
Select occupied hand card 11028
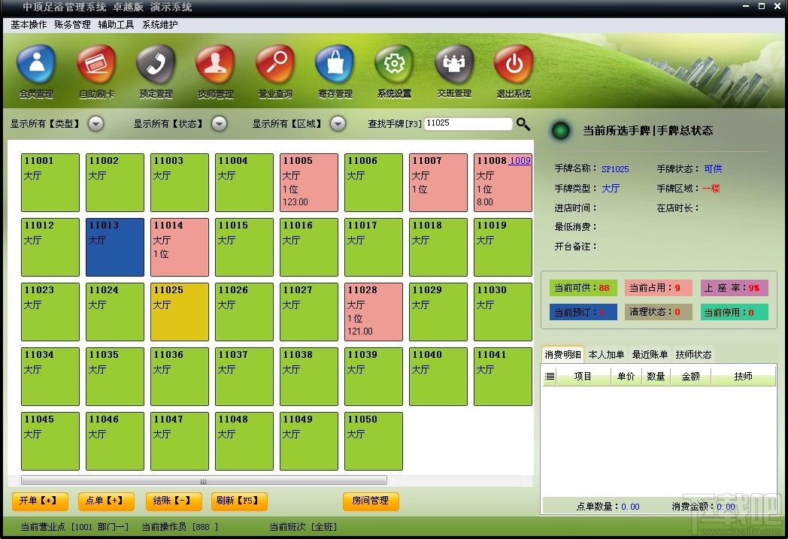coord(374,312)
